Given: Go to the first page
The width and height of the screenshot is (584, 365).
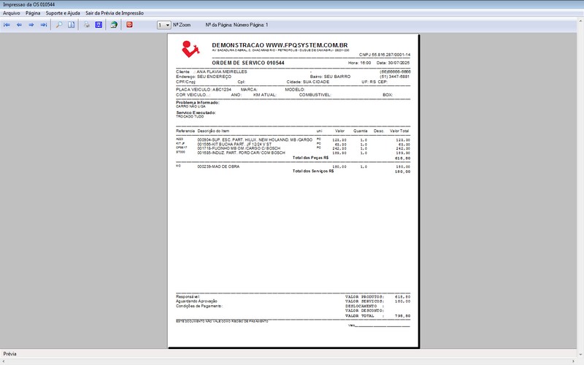Looking at the screenshot, I should click(7, 25).
